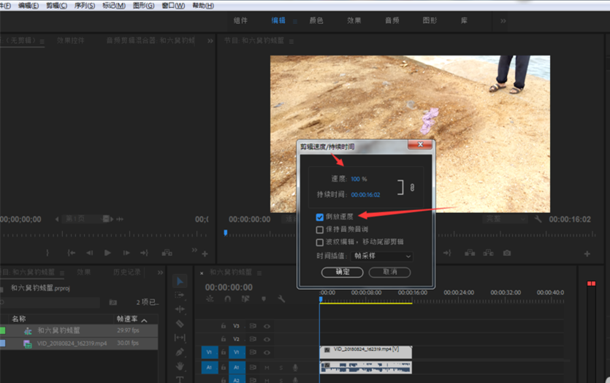Hide the V3 track with eye icon
610x383 pixels.
[267, 326]
